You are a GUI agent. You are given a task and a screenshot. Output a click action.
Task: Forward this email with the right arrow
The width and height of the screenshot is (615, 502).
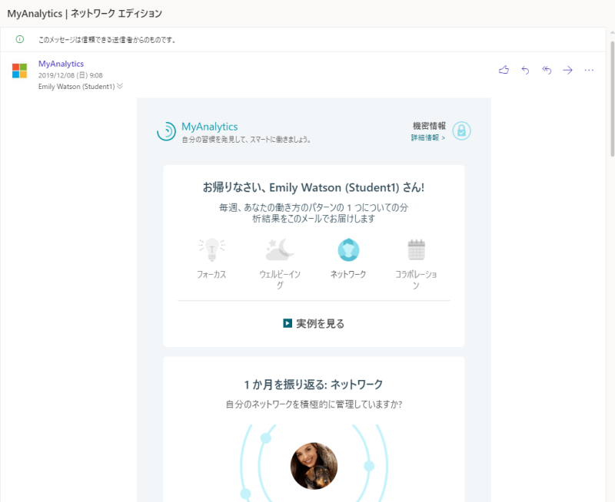[567, 70]
